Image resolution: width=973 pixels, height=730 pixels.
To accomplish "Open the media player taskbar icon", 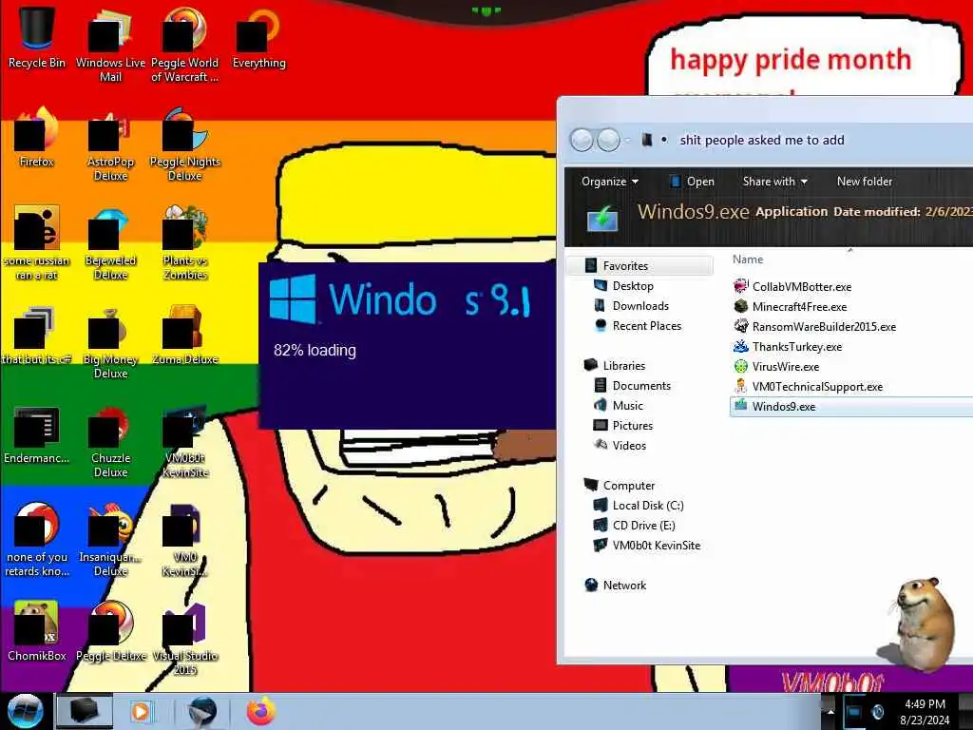I will pyautogui.click(x=142, y=711).
